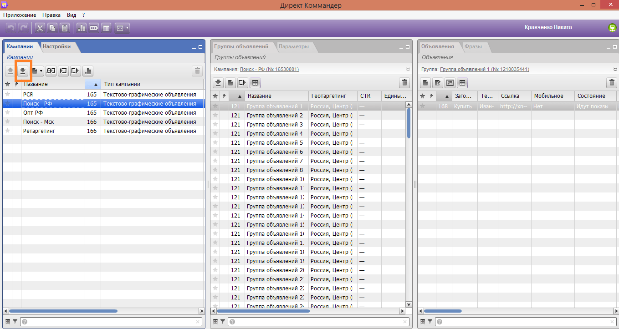
Task: Open campaign link Поиск - РФ (№ 16530001)
Action: (x=269, y=69)
